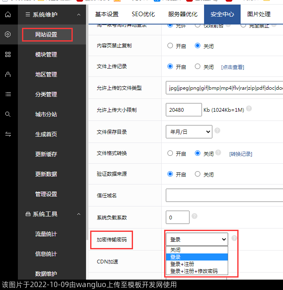The height and width of the screenshot is (290, 283).
Task: Click help icon beside 文件保存目录 dropdown
Action: point(217,131)
